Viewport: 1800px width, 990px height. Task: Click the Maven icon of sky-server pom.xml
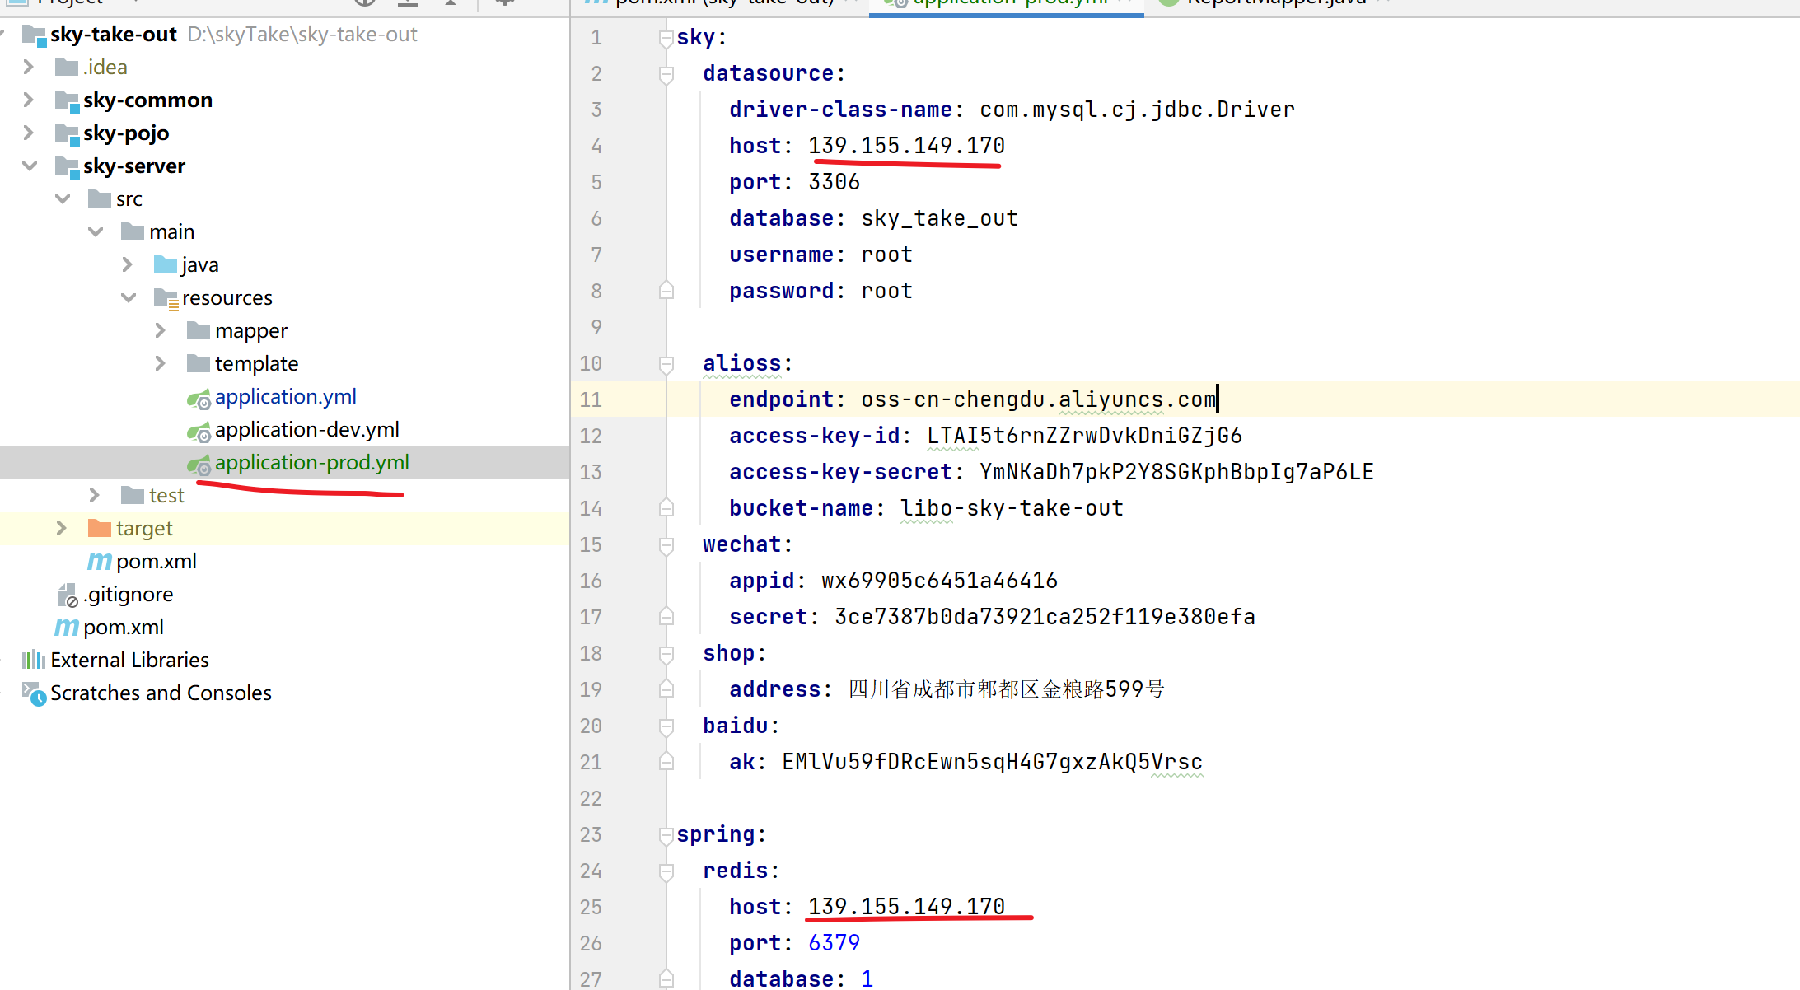[x=99, y=562]
